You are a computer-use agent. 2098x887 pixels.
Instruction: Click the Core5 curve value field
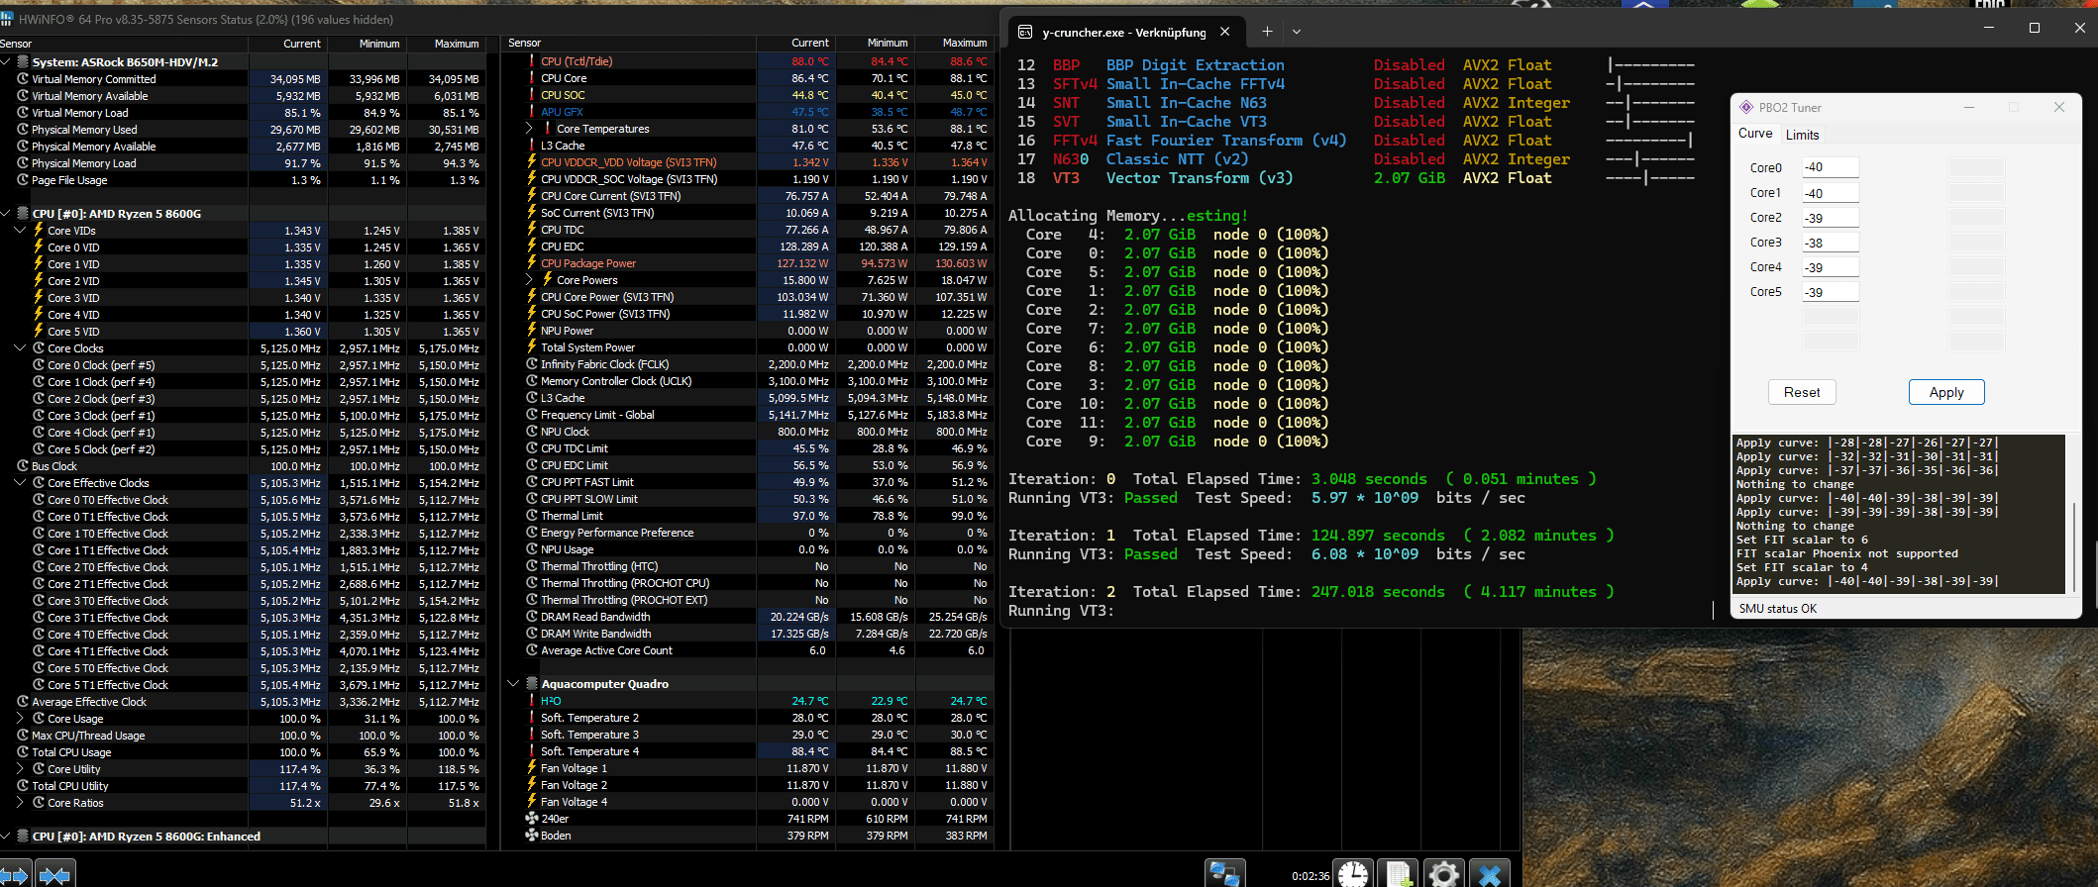pyautogui.click(x=1830, y=291)
